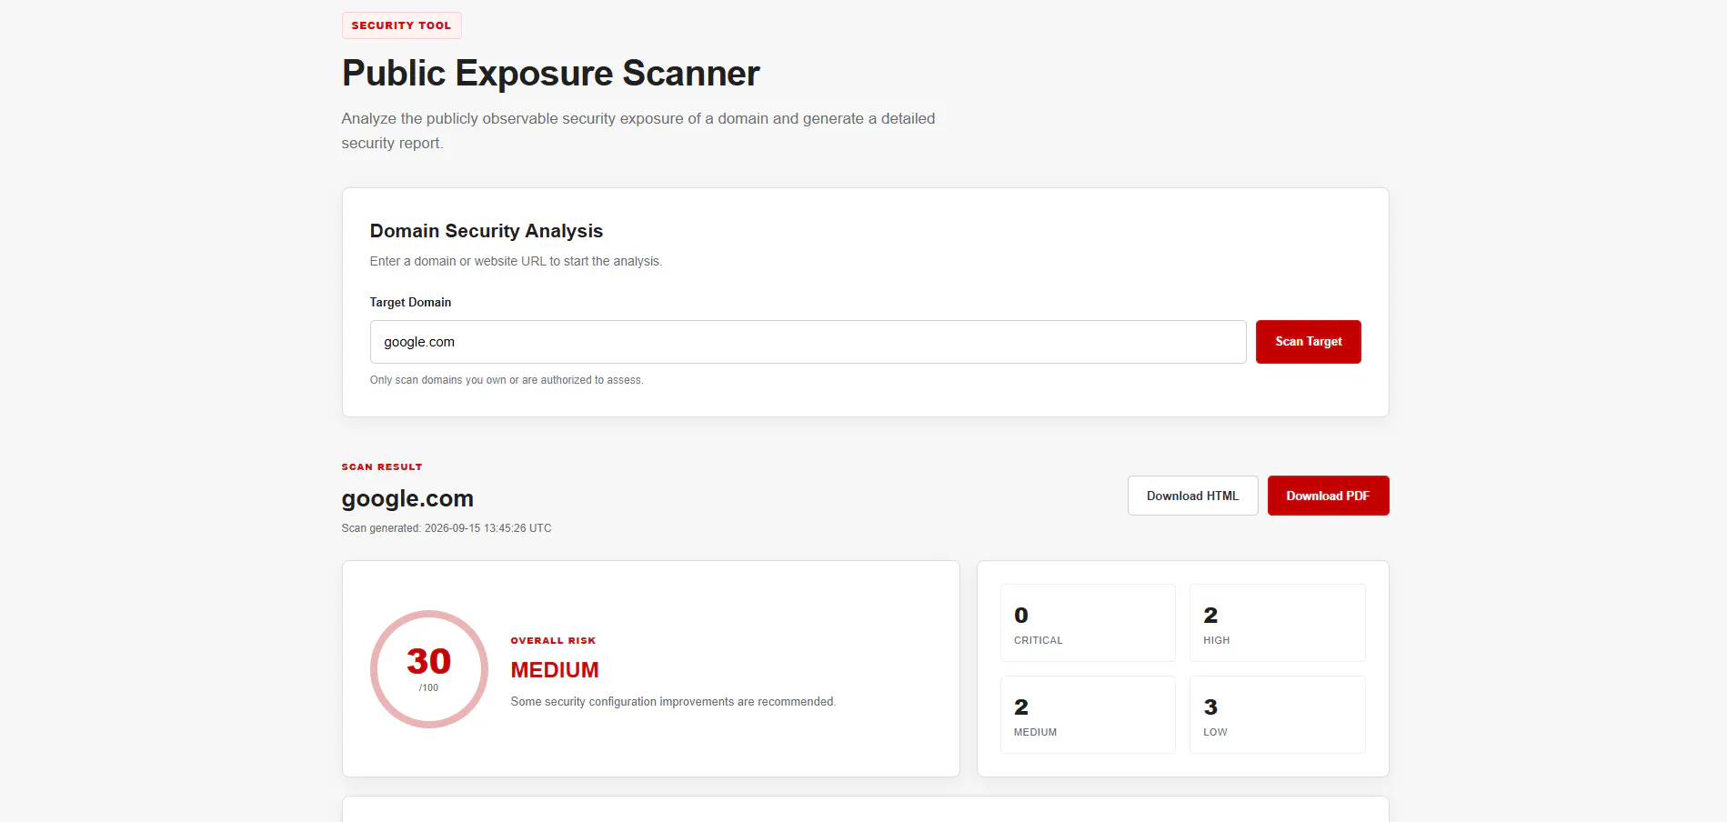Select the scan generated timestamp text
This screenshot has height=822, width=1727.
[447, 528]
